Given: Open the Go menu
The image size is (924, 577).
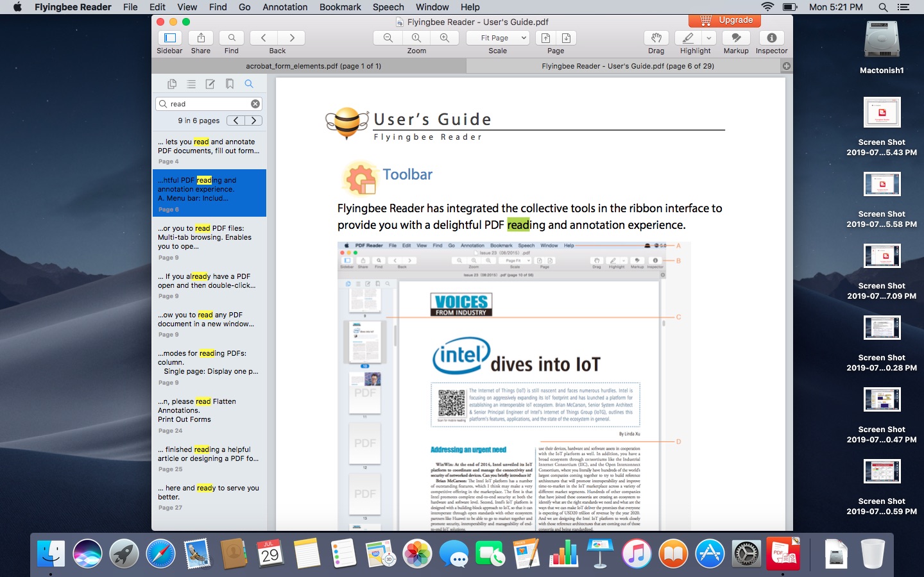Looking at the screenshot, I should pyautogui.click(x=244, y=7).
